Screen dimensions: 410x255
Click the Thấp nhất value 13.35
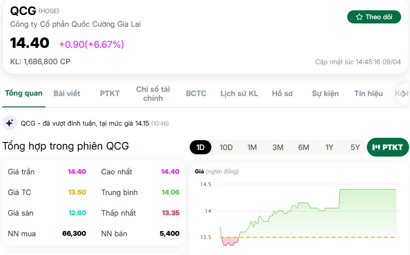[171, 213]
